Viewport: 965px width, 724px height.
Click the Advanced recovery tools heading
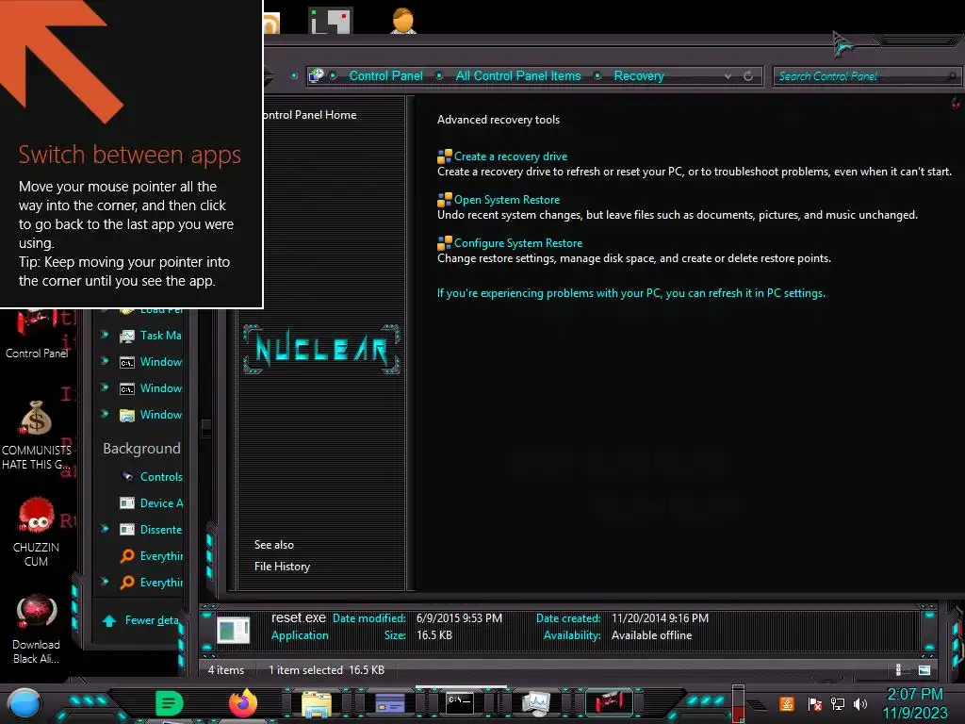click(x=499, y=120)
